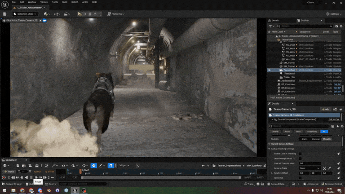This screenshot has height=194, width=345.
Task: Toggle the blue auto-key icon in the Sequencer
Action: pyautogui.click(x=94, y=165)
